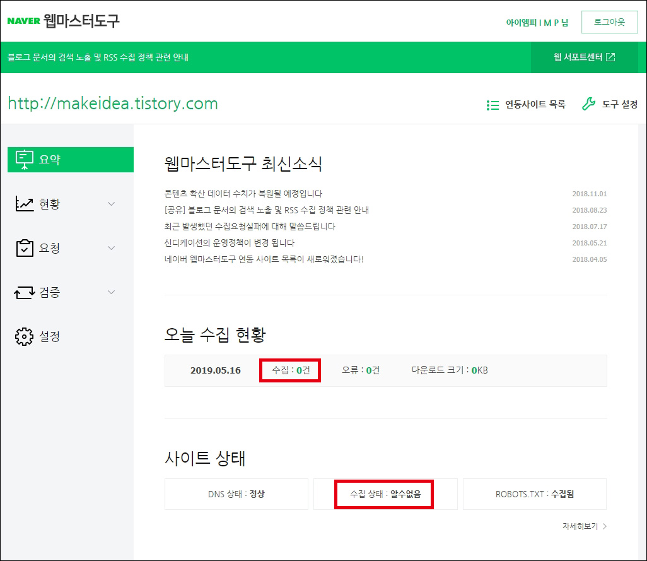The image size is (647, 561).
Task: Click the date 2019.05.16
Action: pos(216,370)
